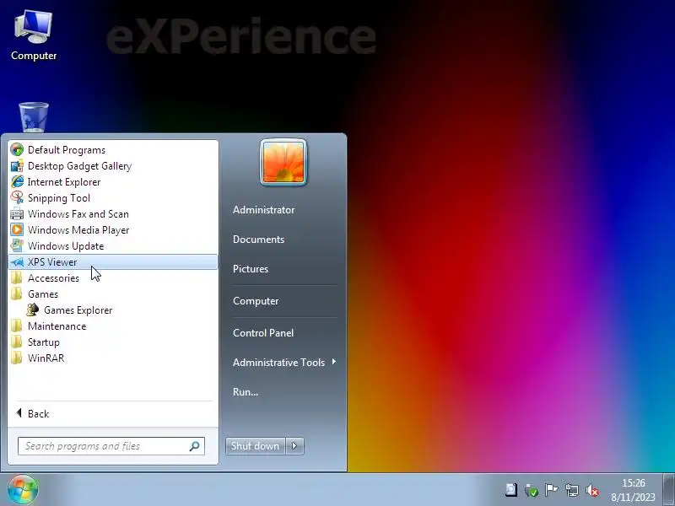The height and width of the screenshot is (506, 675).
Task: Select the Windows Media Player label
Action: 78,230
